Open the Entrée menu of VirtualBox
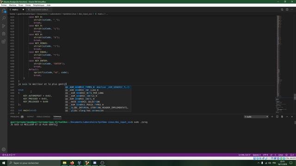 pos(28,5)
